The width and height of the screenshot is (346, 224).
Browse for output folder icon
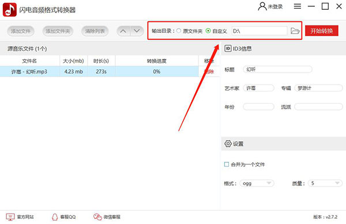[x=295, y=31]
